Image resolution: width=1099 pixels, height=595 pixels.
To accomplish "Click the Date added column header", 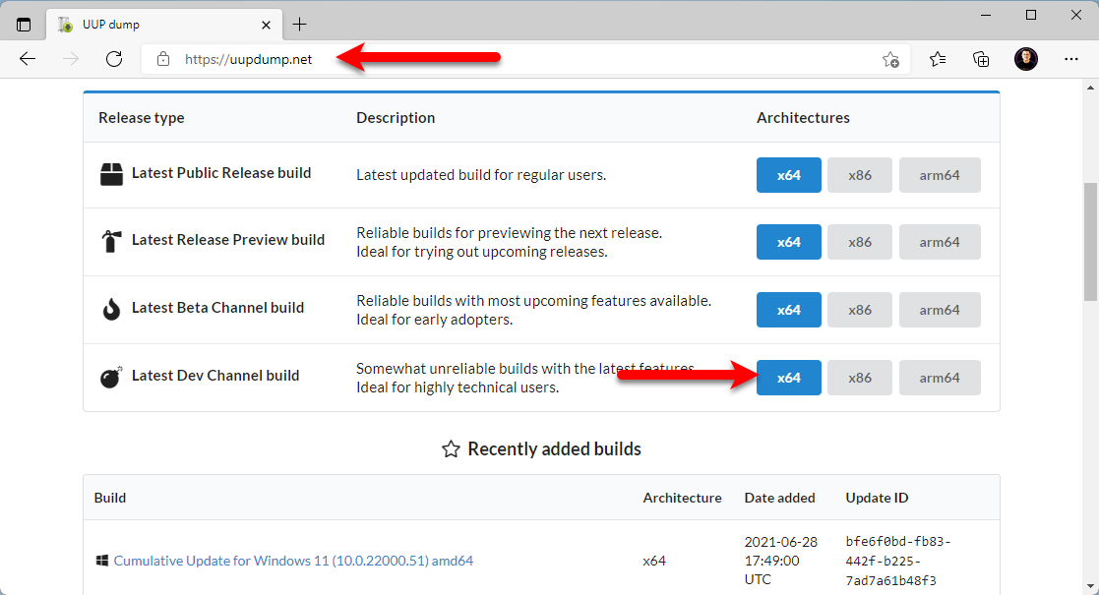I will (779, 498).
